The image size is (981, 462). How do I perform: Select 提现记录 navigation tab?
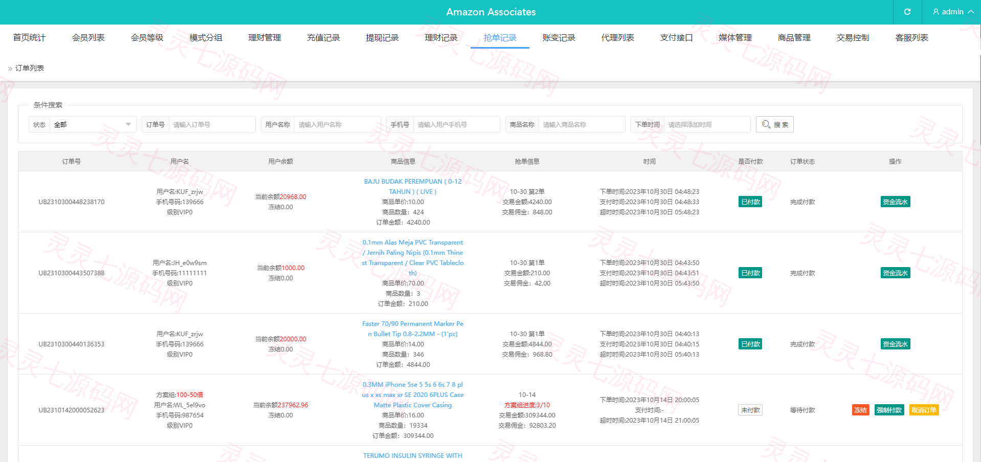tap(382, 37)
